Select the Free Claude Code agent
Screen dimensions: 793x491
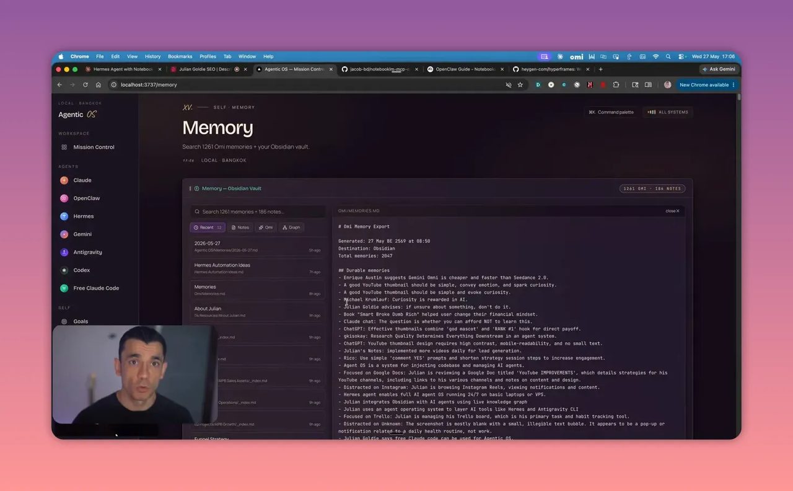pyautogui.click(x=89, y=288)
